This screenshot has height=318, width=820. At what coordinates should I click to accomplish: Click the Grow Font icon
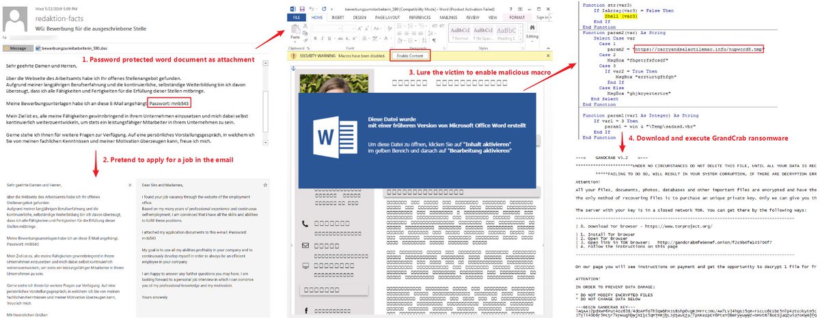tap(359, 29)
